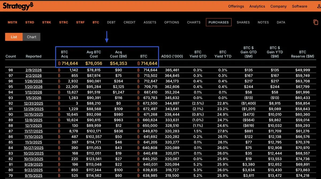Click the BTC $ Gain YTD header
The height and width of the screenshot is (179, 321).
275,52
